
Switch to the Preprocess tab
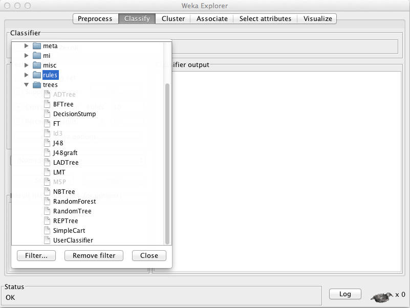95,19
